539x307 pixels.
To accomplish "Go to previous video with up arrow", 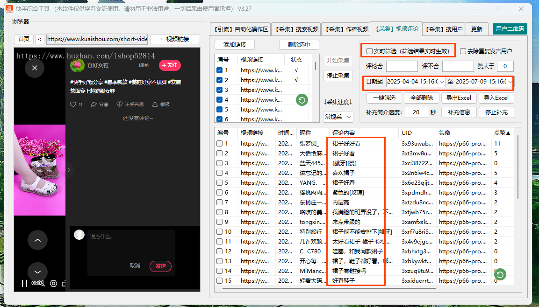I will point(37,240).
